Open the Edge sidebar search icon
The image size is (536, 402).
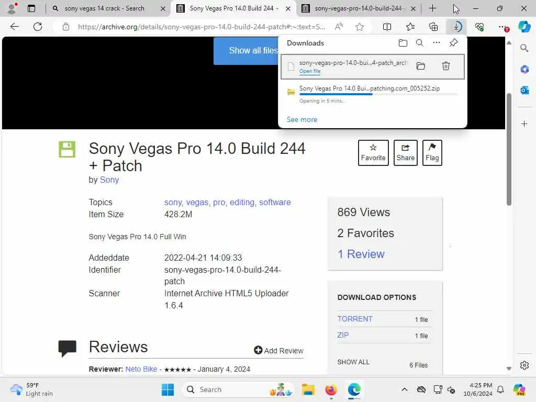click(x=524, y=48)
